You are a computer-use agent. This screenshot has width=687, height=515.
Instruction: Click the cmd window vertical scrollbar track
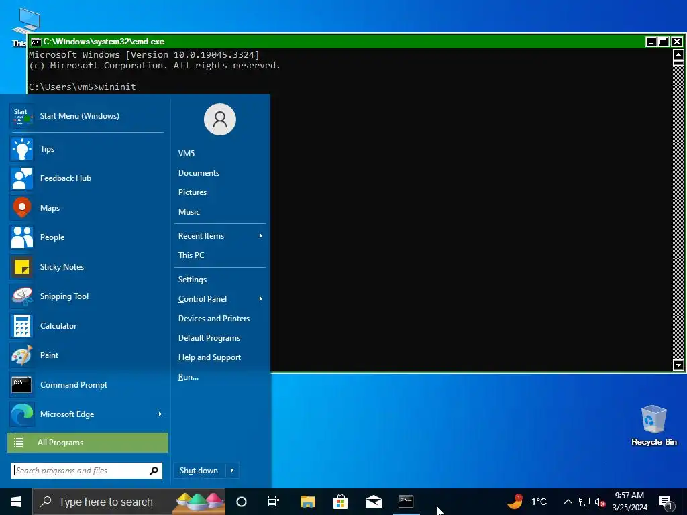[x=678, y=213]
